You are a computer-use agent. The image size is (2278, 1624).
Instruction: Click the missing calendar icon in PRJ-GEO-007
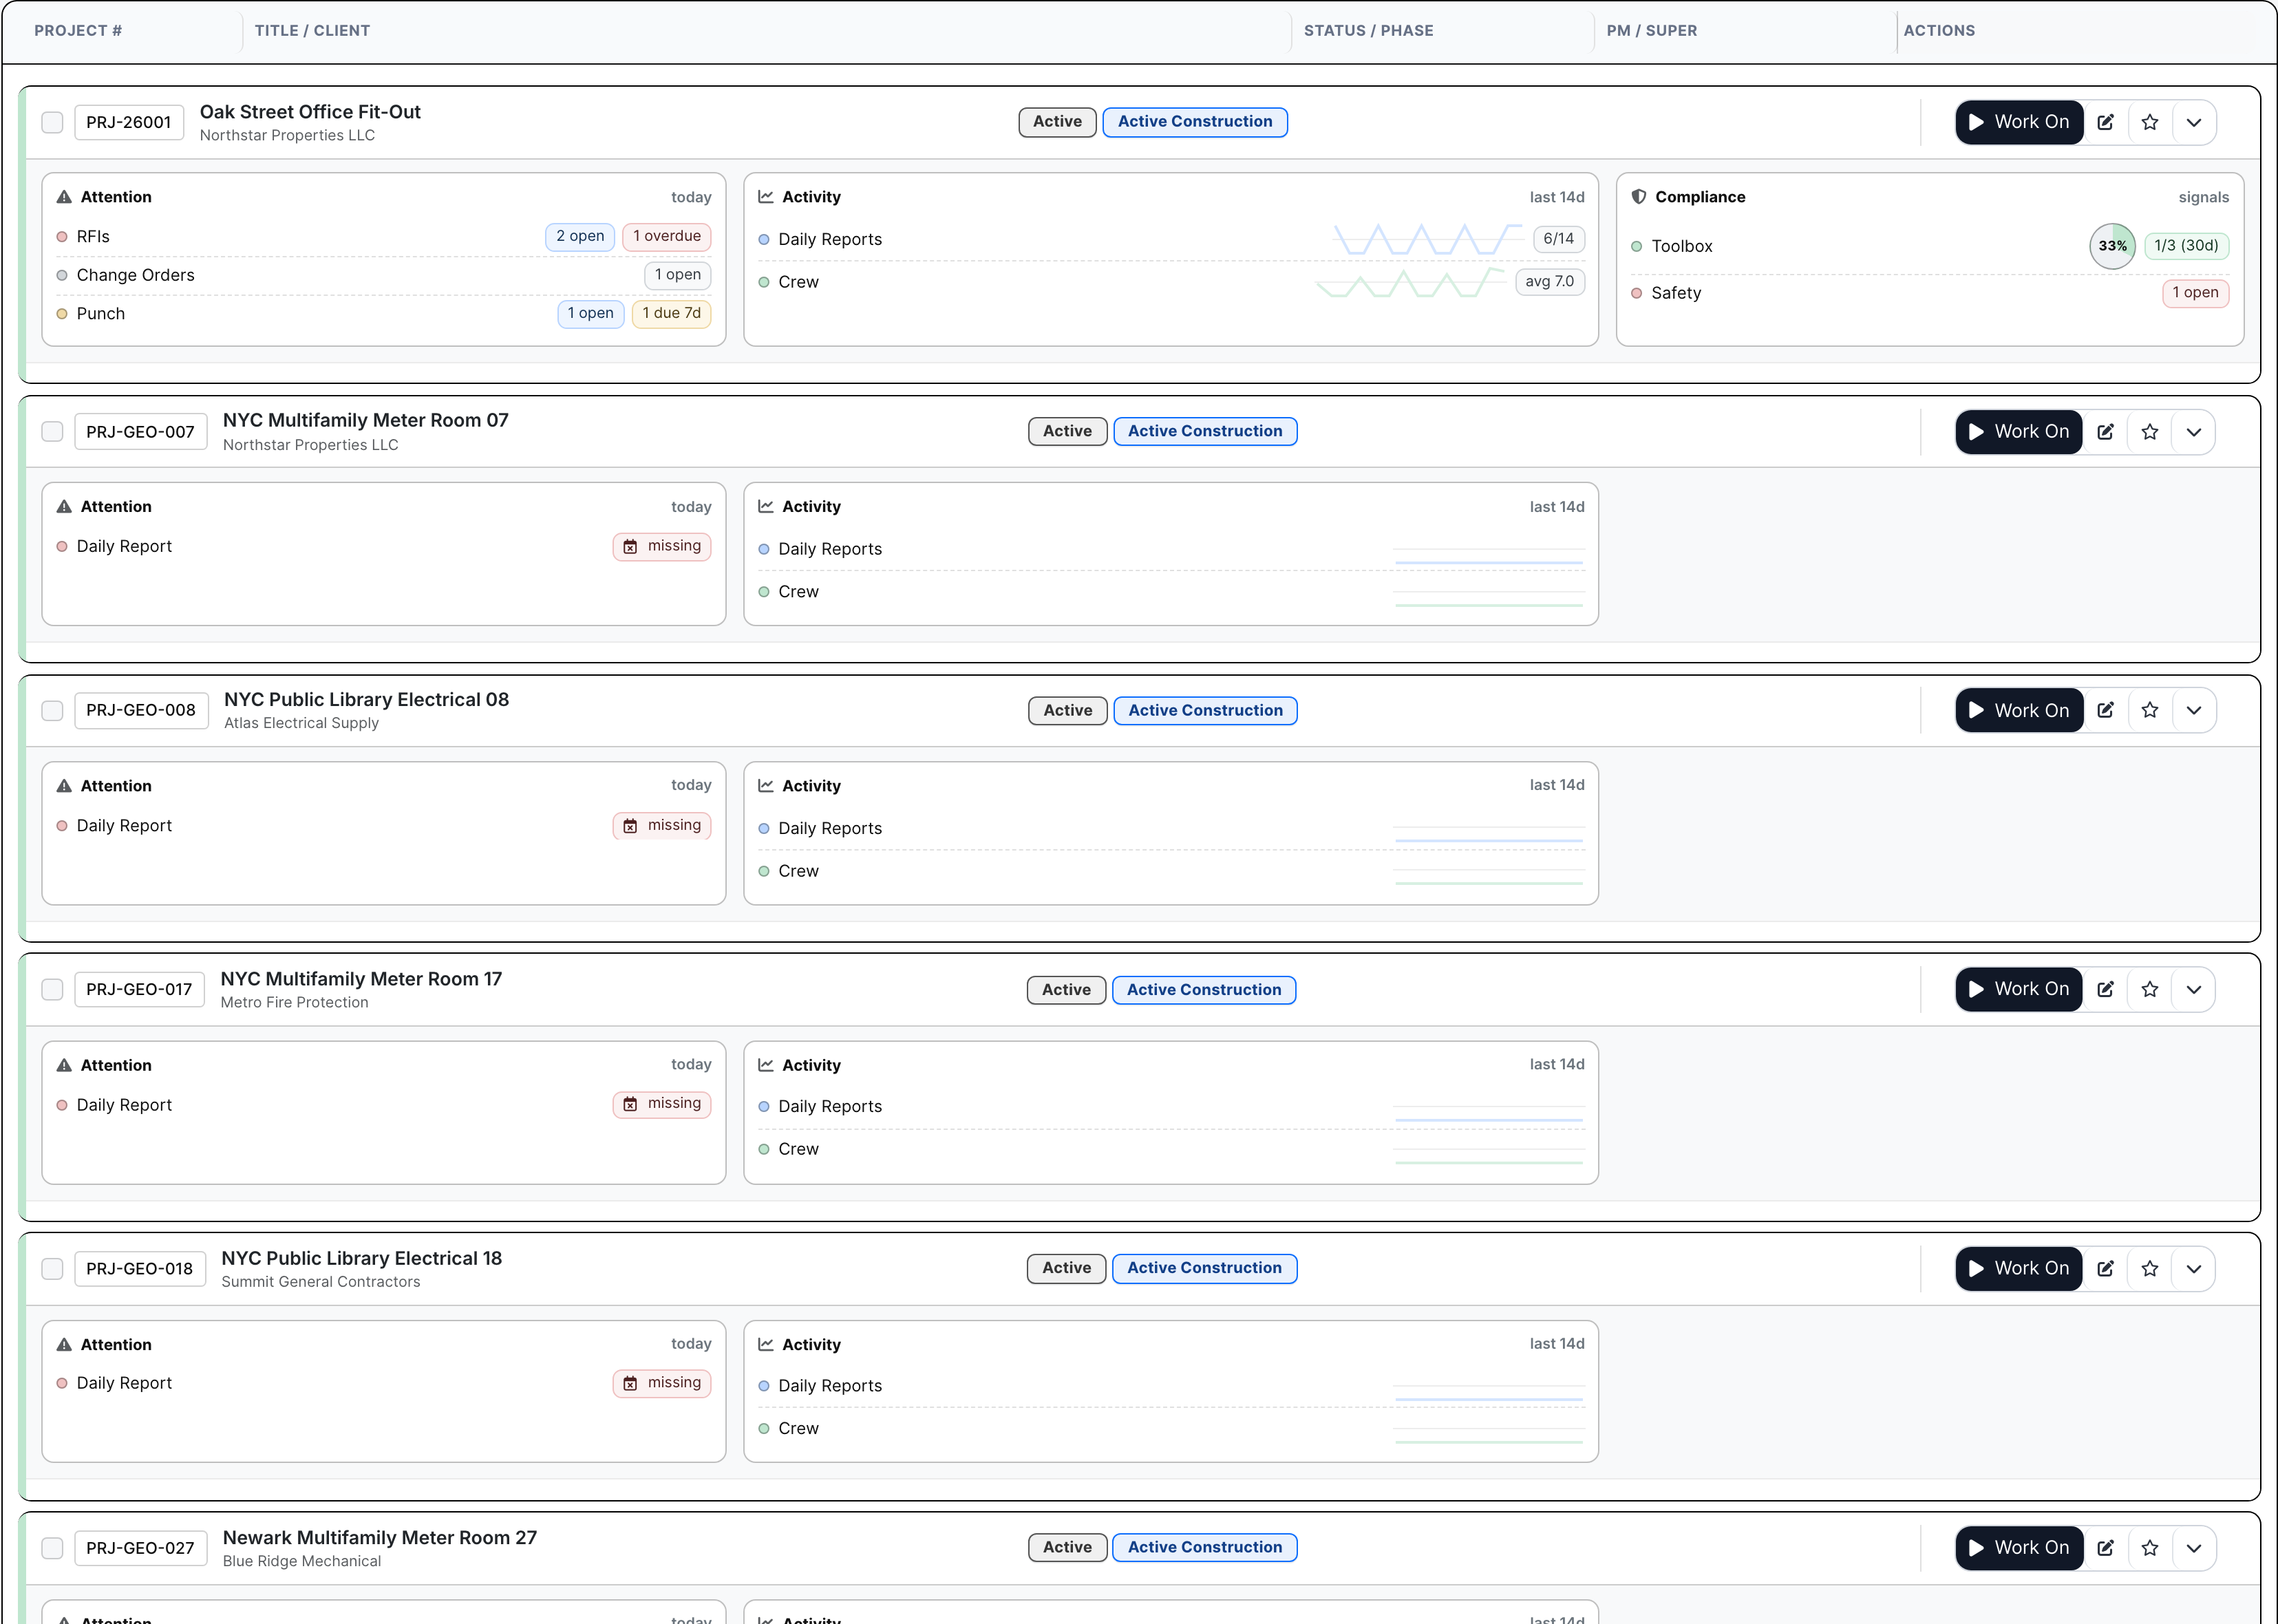[630, 547]
